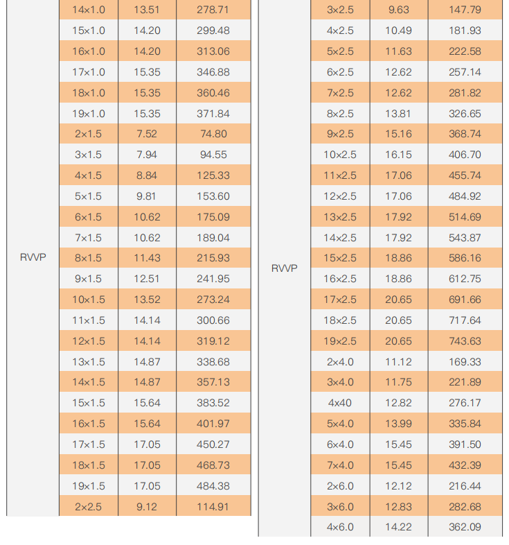Click the RVVP label in left table
The image size is (509, 545).
(33, 257)
